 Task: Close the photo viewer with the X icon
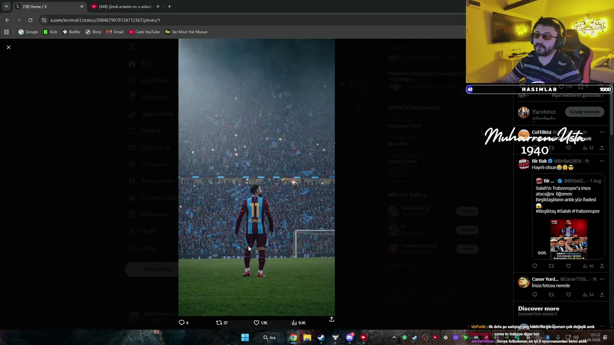click(x=9, y=47)
